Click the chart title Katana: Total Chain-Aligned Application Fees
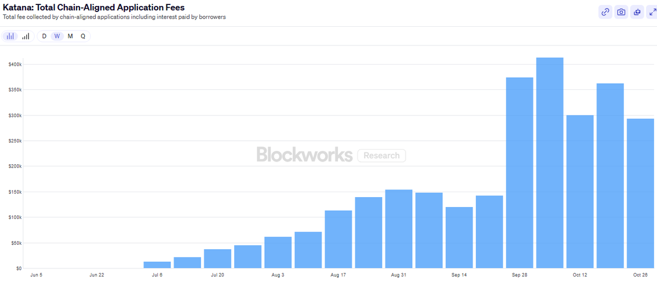The width and height of the screenshot is (657, 282). coord(94,8)
